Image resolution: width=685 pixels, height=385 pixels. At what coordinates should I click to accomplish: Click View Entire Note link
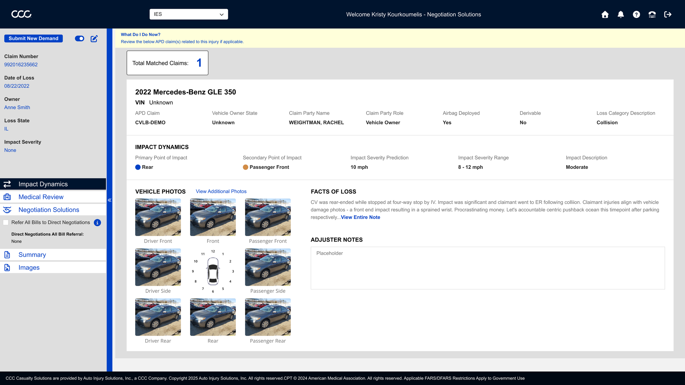360,217
